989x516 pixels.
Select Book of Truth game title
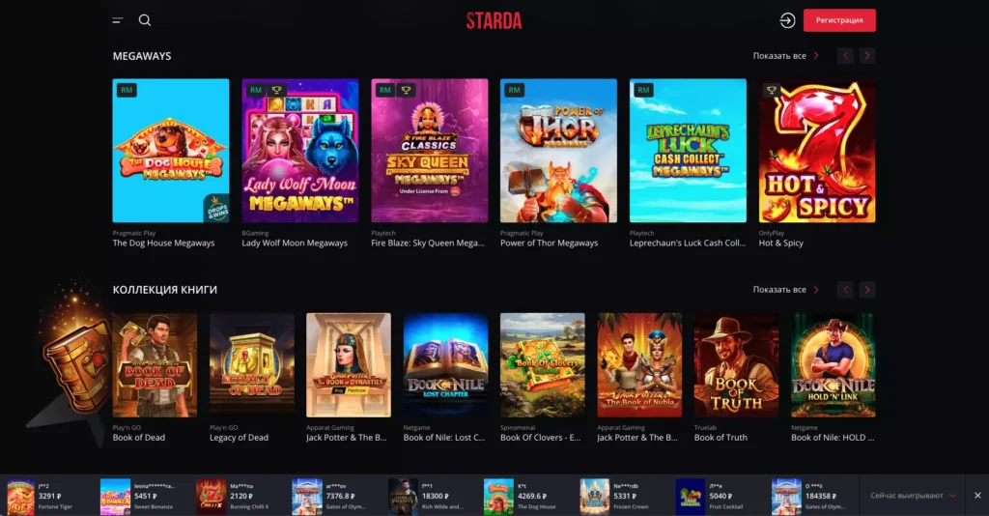pos(721,437)
